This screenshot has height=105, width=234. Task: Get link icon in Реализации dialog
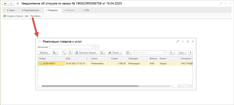tap(178, 41)
